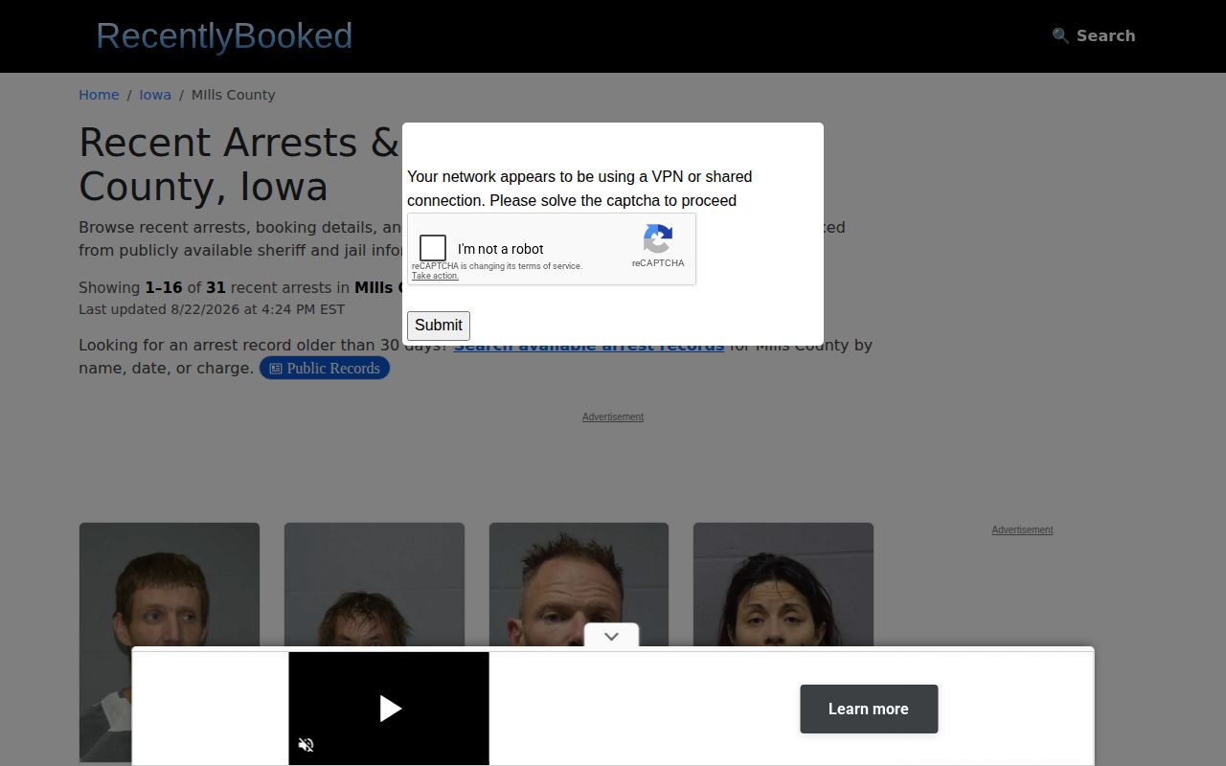
Task: Click "Last updated 8/22/2026" timestamp text
Action: pos(212,309)
